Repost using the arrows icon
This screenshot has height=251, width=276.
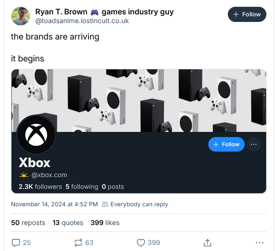coord(78,242)
